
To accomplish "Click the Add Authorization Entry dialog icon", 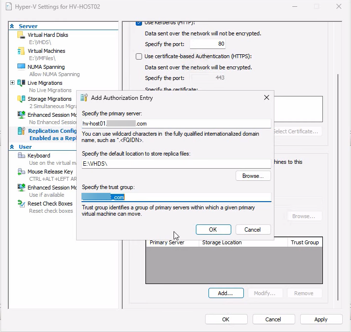I will 84,98.
